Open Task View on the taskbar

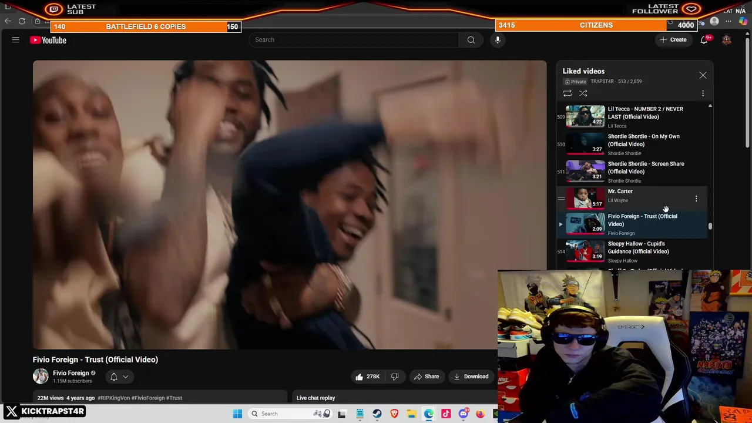pos(342,414)
